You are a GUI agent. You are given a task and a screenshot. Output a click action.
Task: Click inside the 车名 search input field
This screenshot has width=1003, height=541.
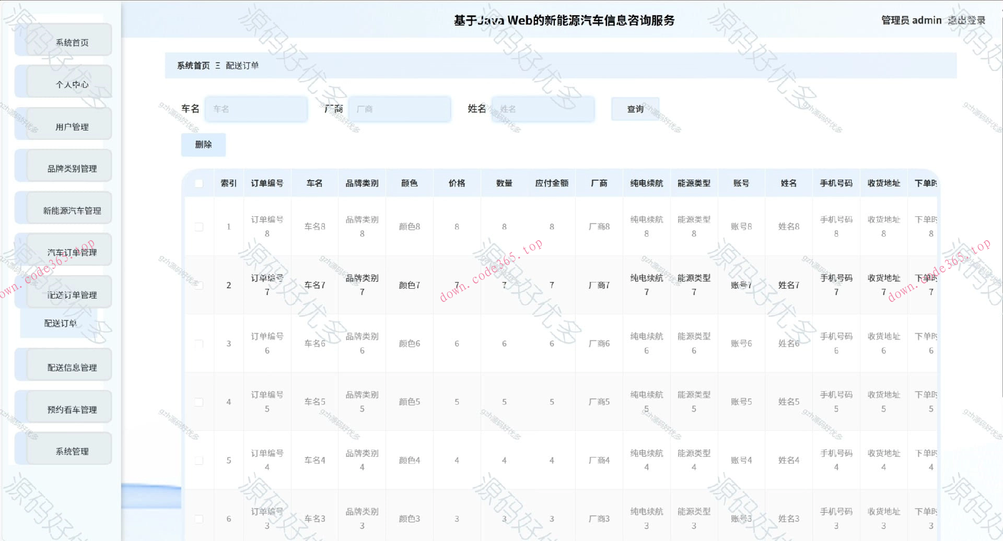(255, 109)
